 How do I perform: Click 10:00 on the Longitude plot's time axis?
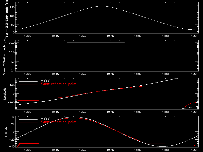(x=28, y=112)
